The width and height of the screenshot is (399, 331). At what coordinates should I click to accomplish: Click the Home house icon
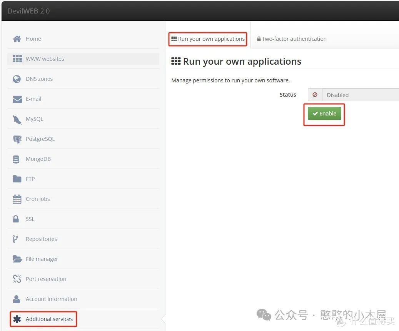pos(17,39)
